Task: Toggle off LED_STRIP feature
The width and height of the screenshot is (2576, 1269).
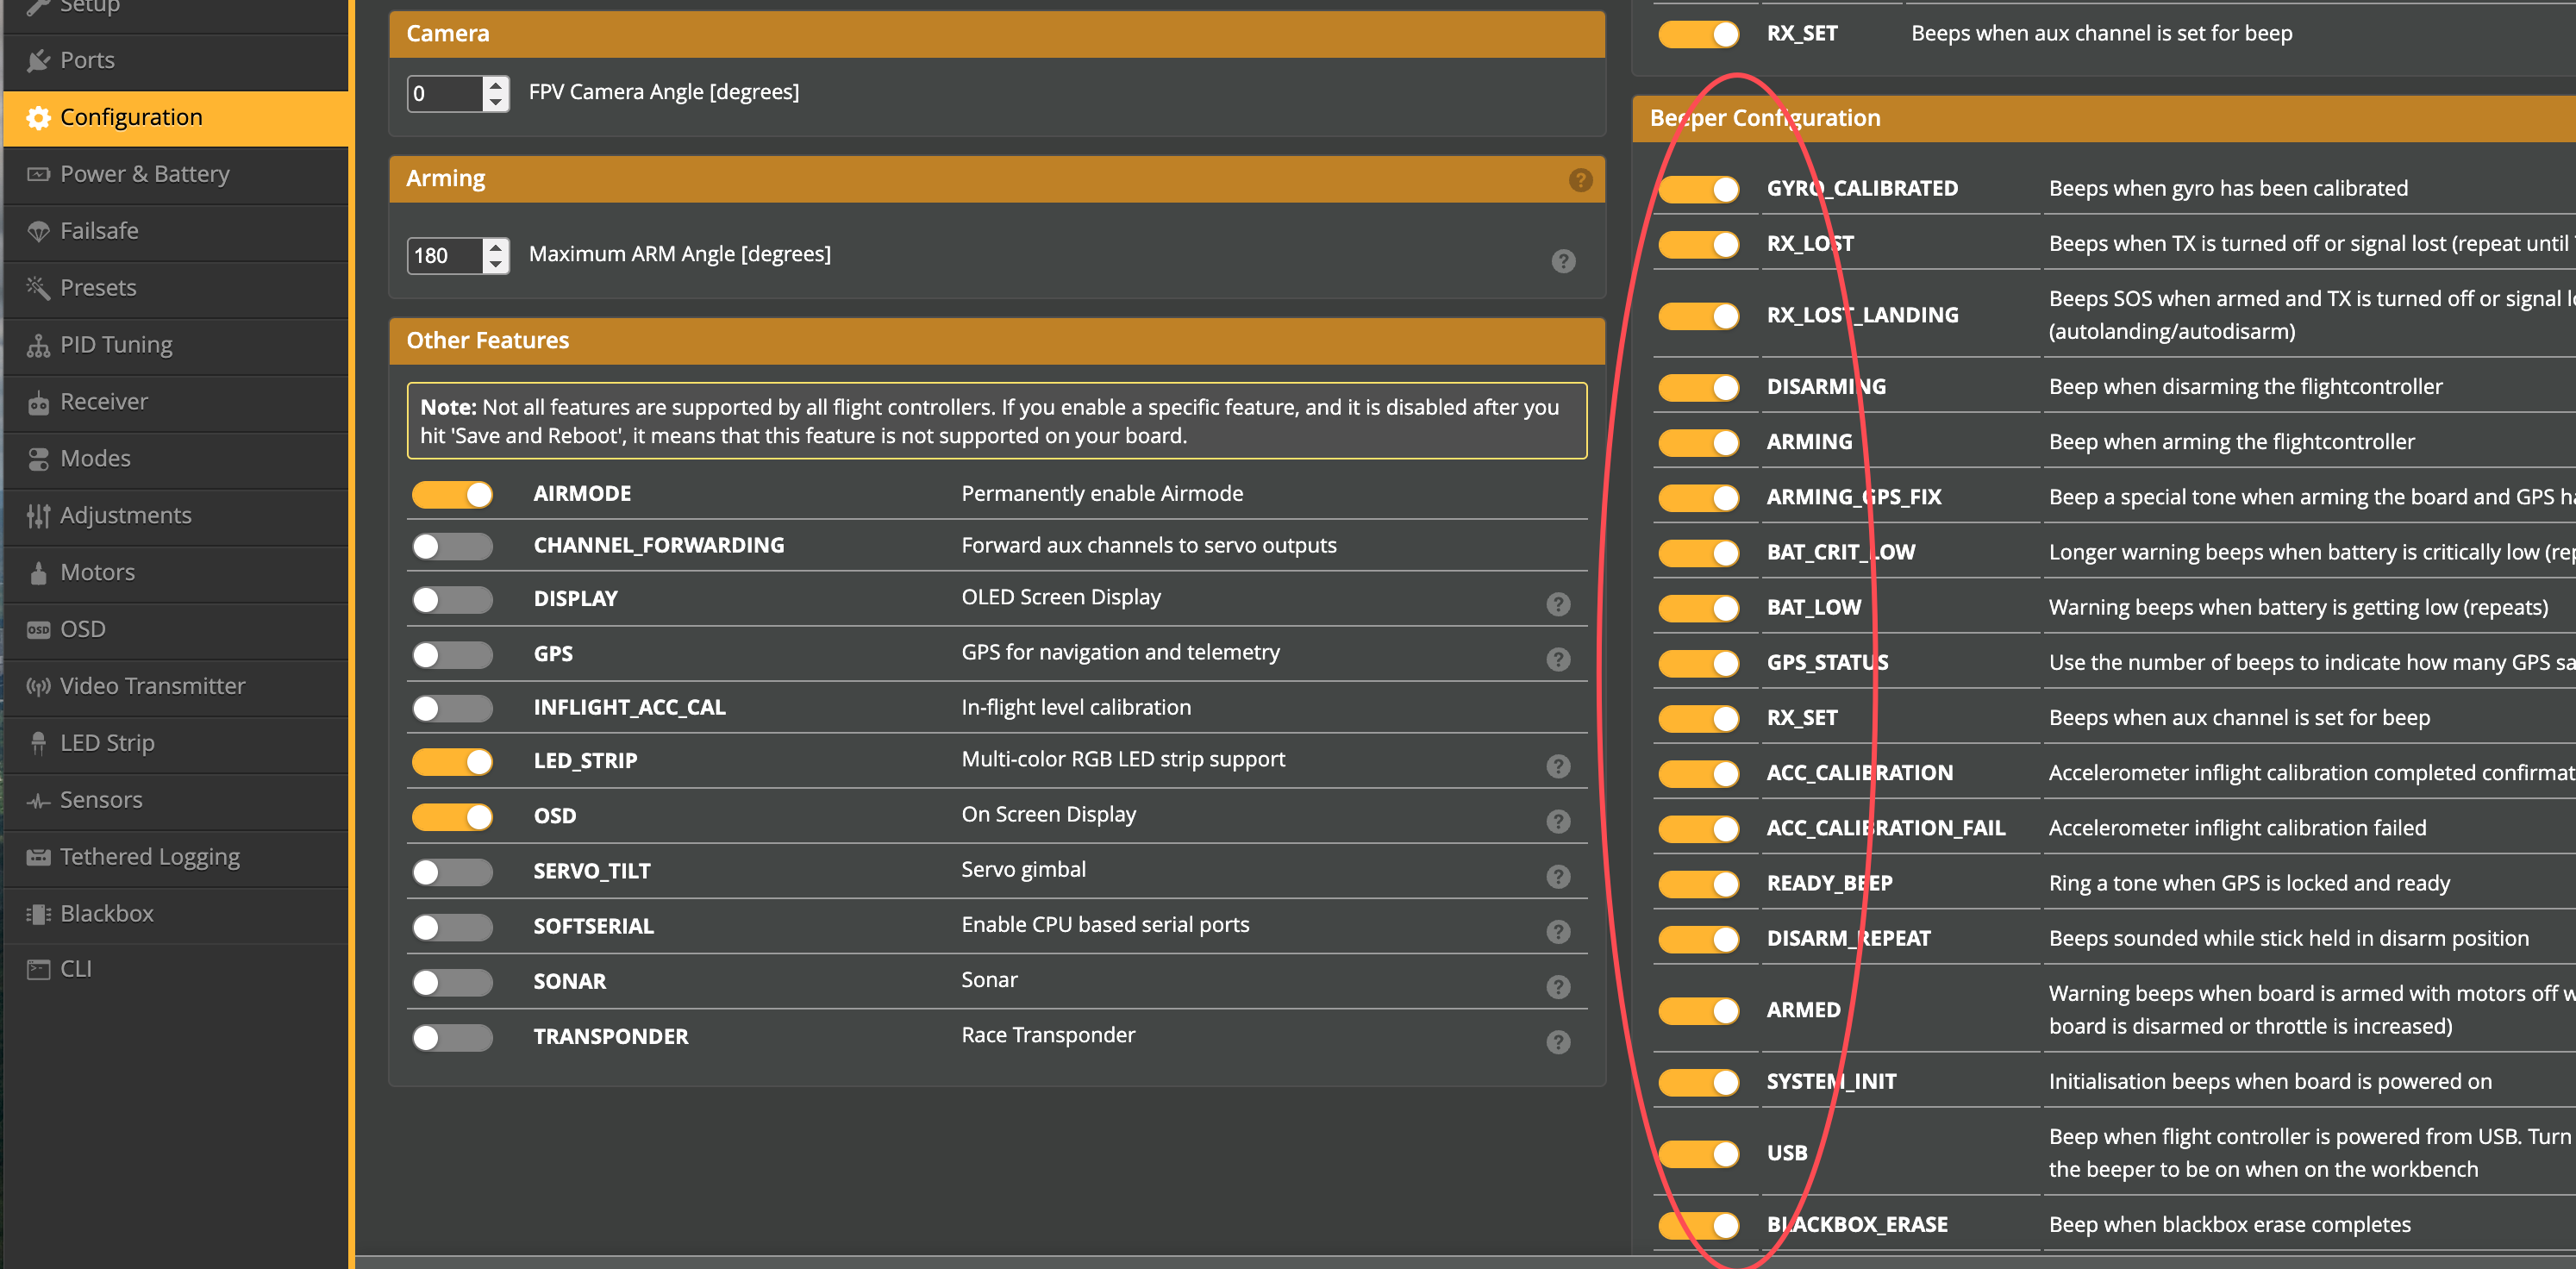Action: click(x=453, y=762)
